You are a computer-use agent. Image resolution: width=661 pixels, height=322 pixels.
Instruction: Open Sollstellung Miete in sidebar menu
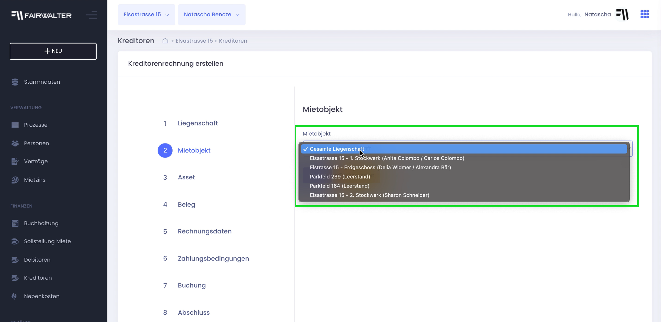47,241
